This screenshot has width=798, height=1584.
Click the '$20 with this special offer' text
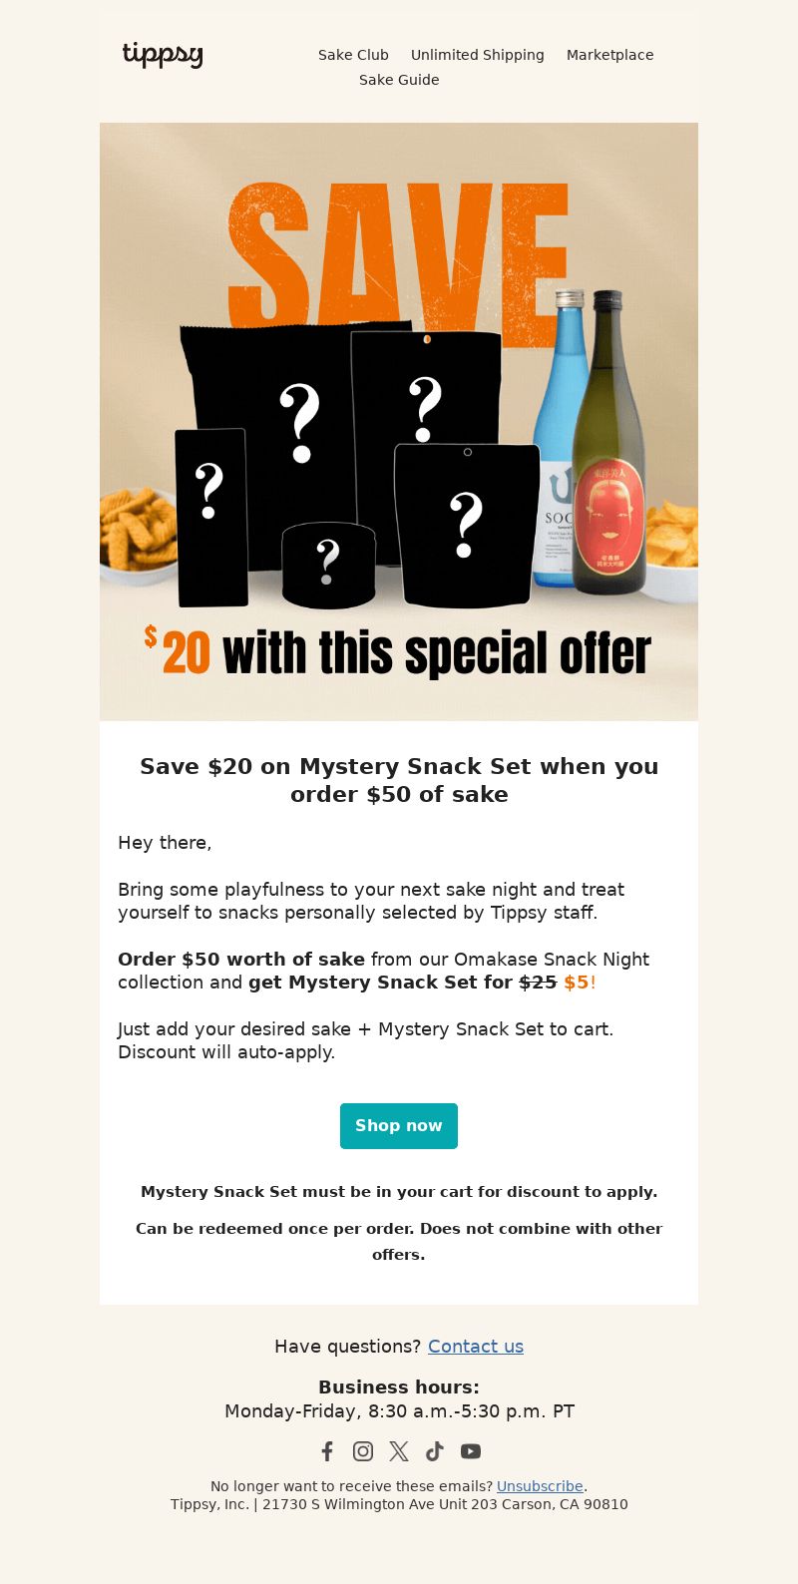point(397,652)
